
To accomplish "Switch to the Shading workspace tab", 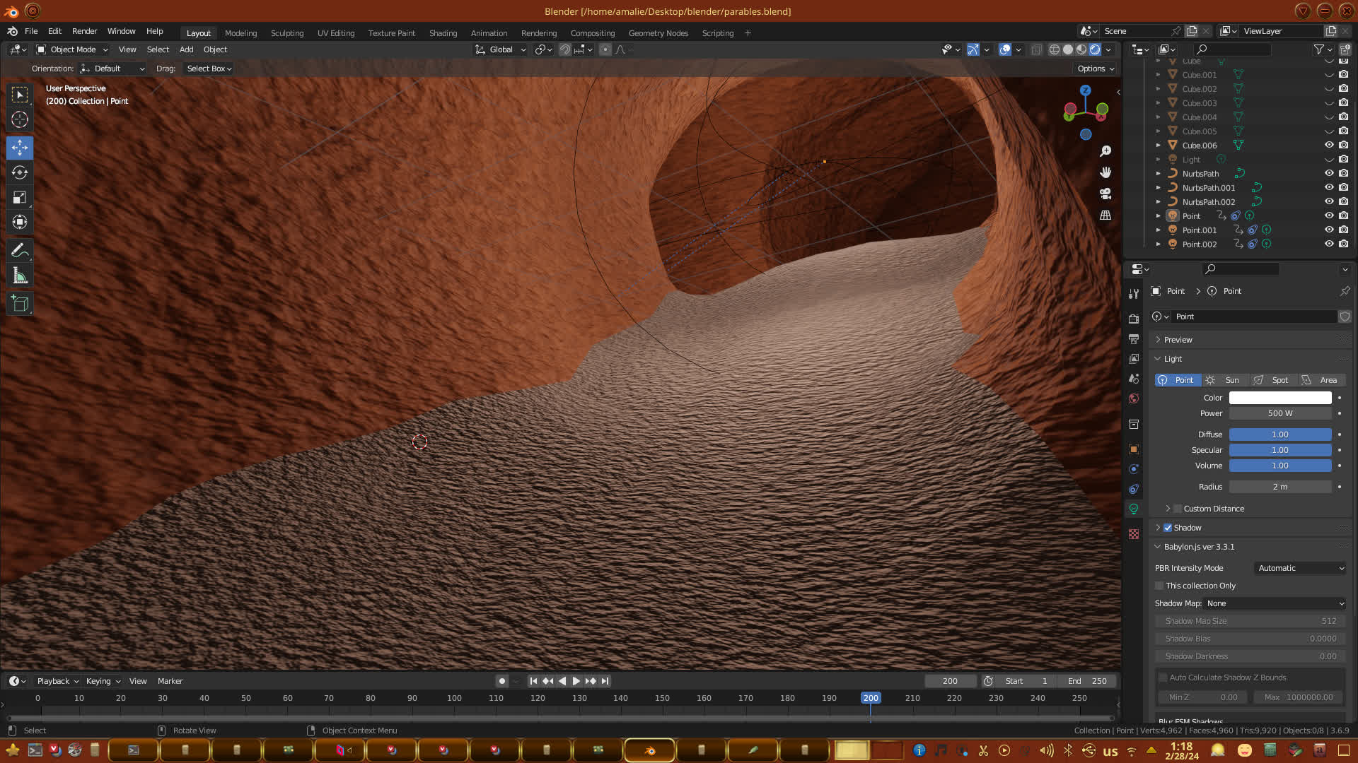I will [443, 33].
